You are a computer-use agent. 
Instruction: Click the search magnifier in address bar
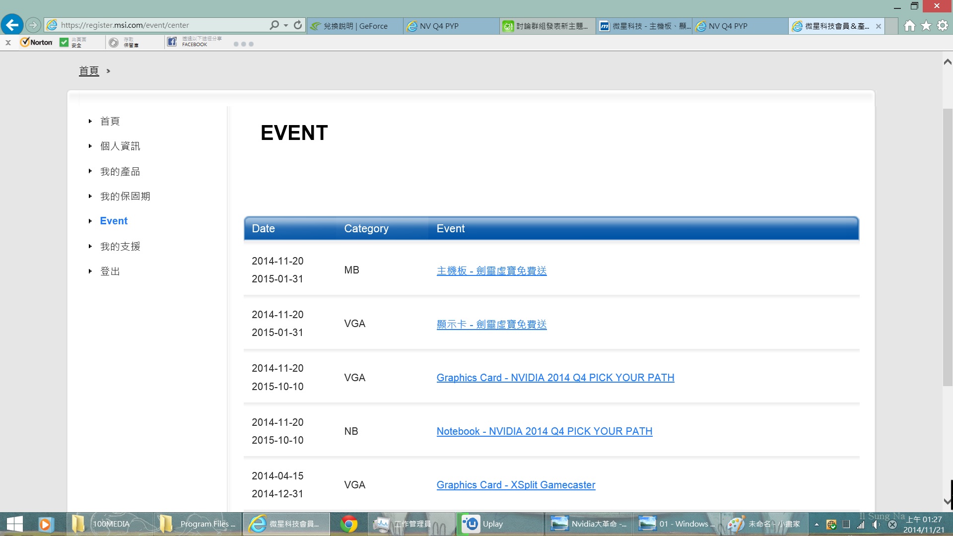pyautogui.click(x=274, y=25)
